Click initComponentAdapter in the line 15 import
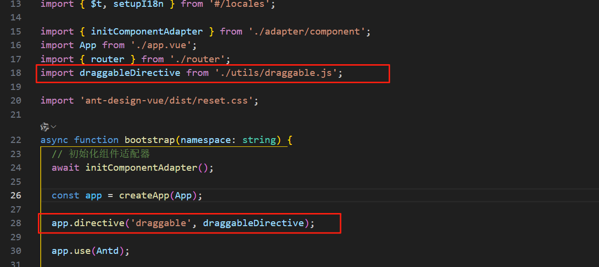The width and height of the screenshot is (599, 267). 147,32
